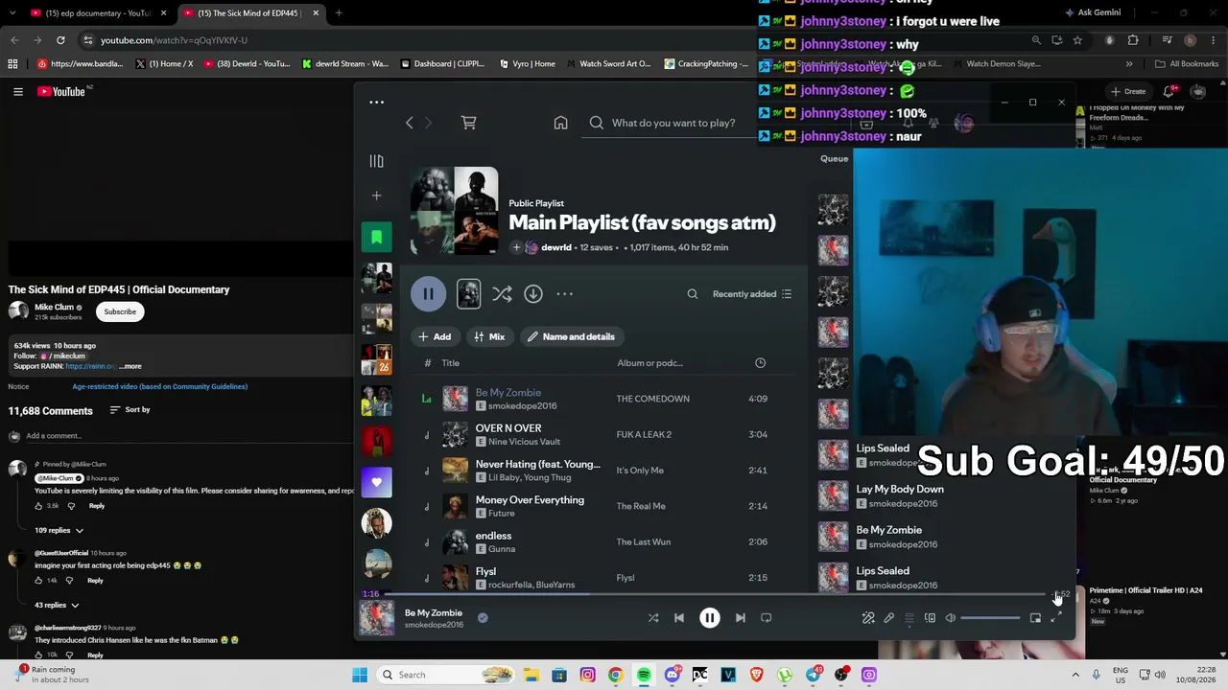1228x690 pixels.
Task: Subscribe to Mike Clum on YouTube
Action: tap(120, 311)
